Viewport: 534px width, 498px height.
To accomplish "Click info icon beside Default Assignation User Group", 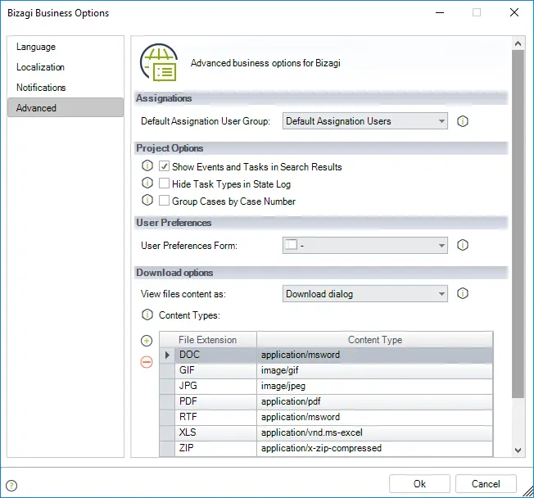I will pyautogui.click(x=462, y=121).
